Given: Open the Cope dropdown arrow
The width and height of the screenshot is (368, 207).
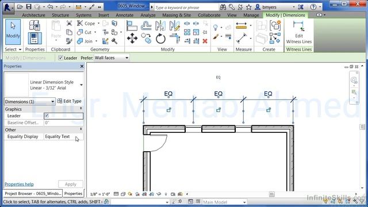Looking at the screenshot, I should pyautogui.click(x=98, y=24).
